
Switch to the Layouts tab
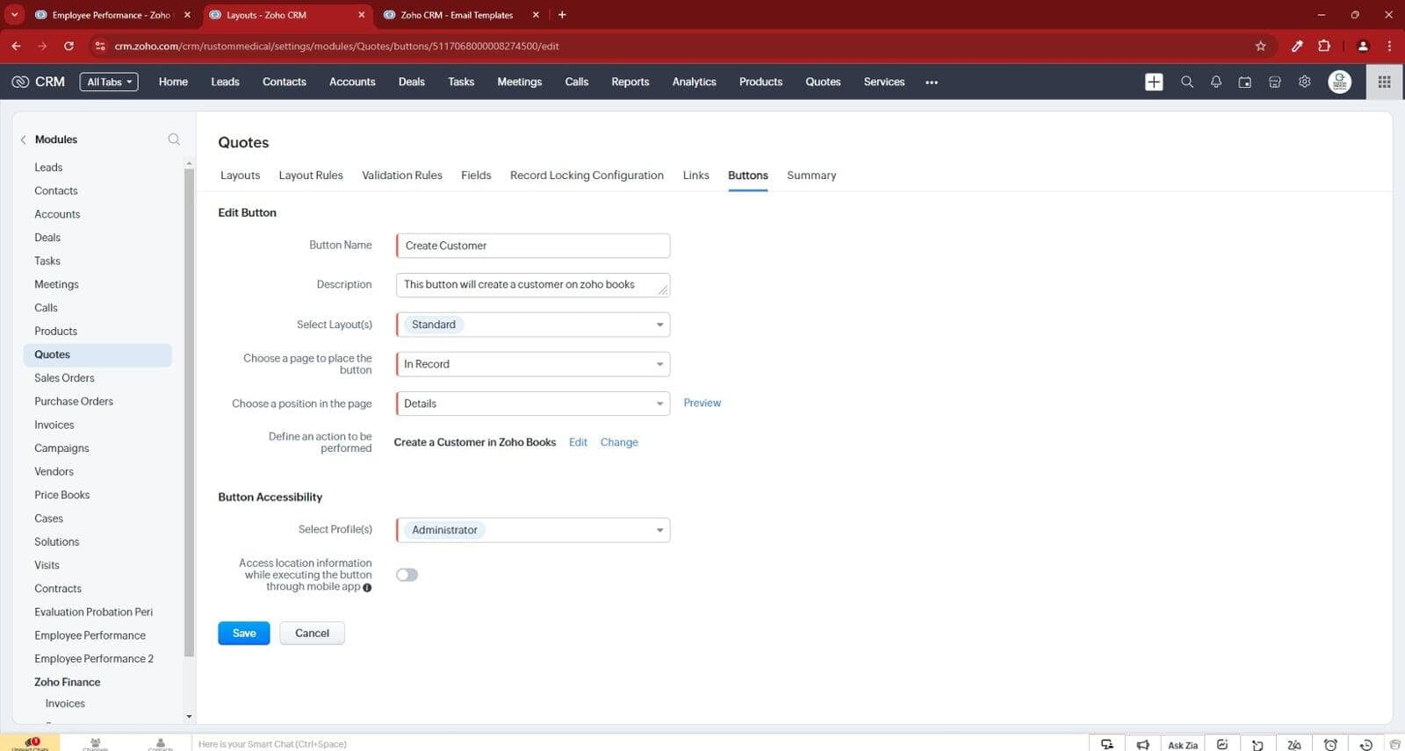pos(240,175)
